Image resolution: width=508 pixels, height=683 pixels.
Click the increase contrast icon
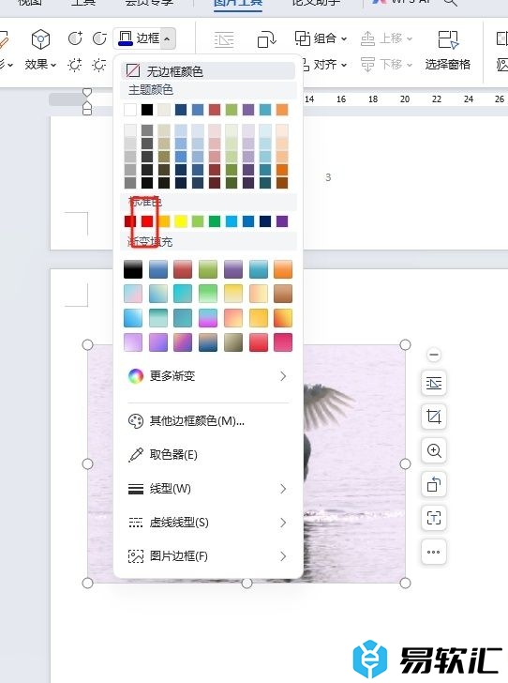tap(75, 38)
